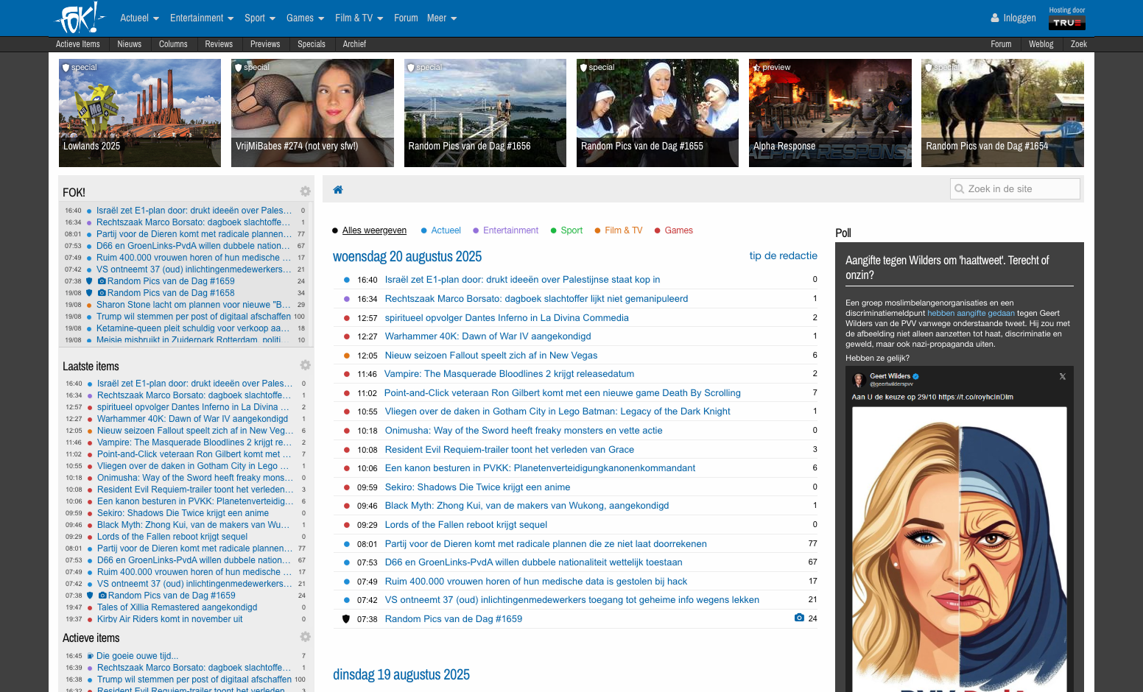The image size is (1143, 692).
Task: Open Sekiro: Shadows Die Twice anime article in main list
Action: tap(477, 487)
